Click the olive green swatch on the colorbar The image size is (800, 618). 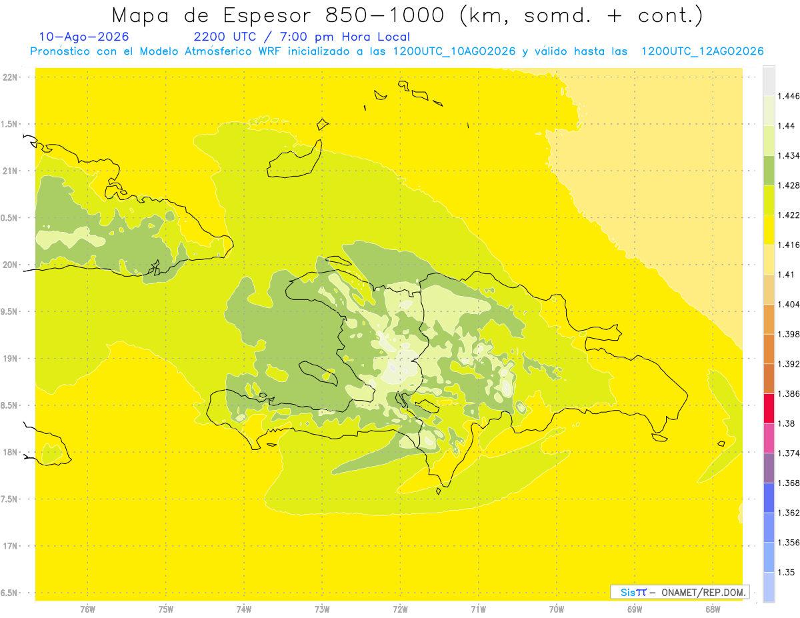(769, 170)
